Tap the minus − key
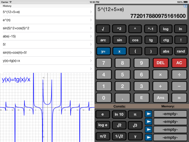189x142 pixels. coord(179,86)
